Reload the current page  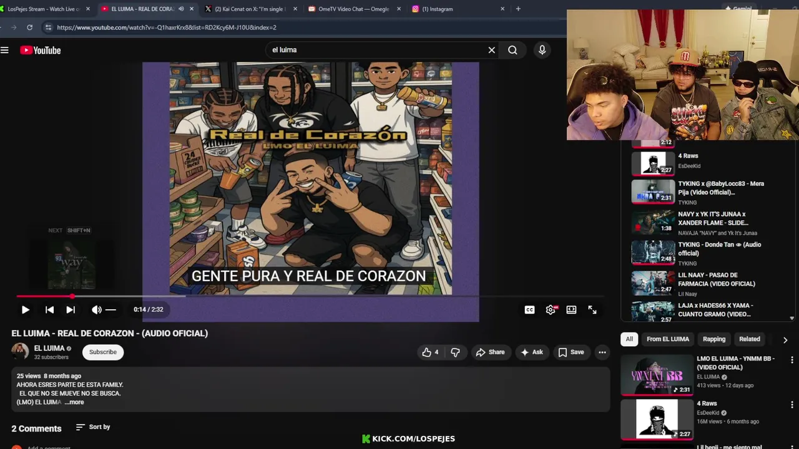pos(29,27)
